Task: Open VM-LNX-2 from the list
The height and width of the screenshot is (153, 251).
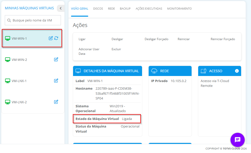Action: click(19, 102)
